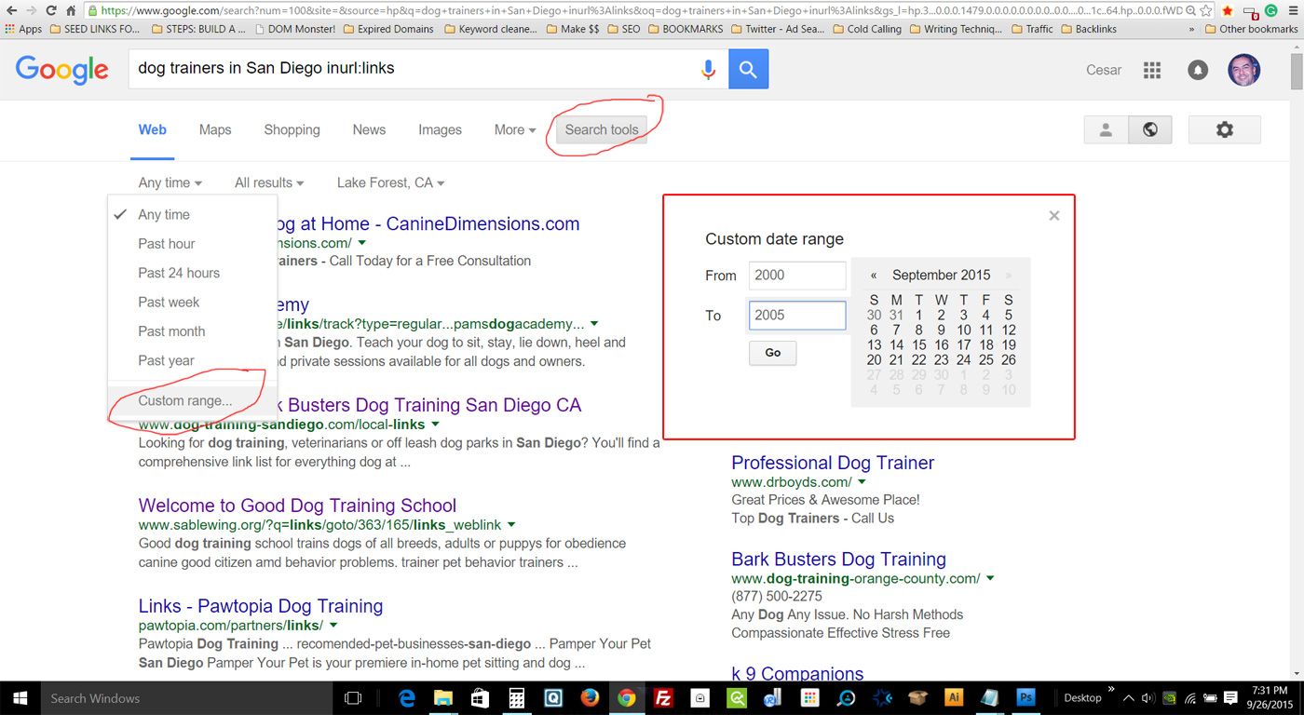The height and width of the screenshot is (715, 1304).
Task: Show private results person icon
Action: pos(1106,130)
